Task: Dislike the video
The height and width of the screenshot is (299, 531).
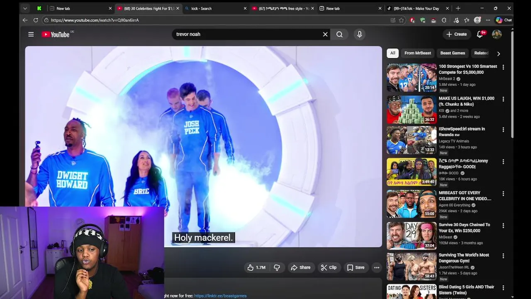Action: (x=277, y=267)
